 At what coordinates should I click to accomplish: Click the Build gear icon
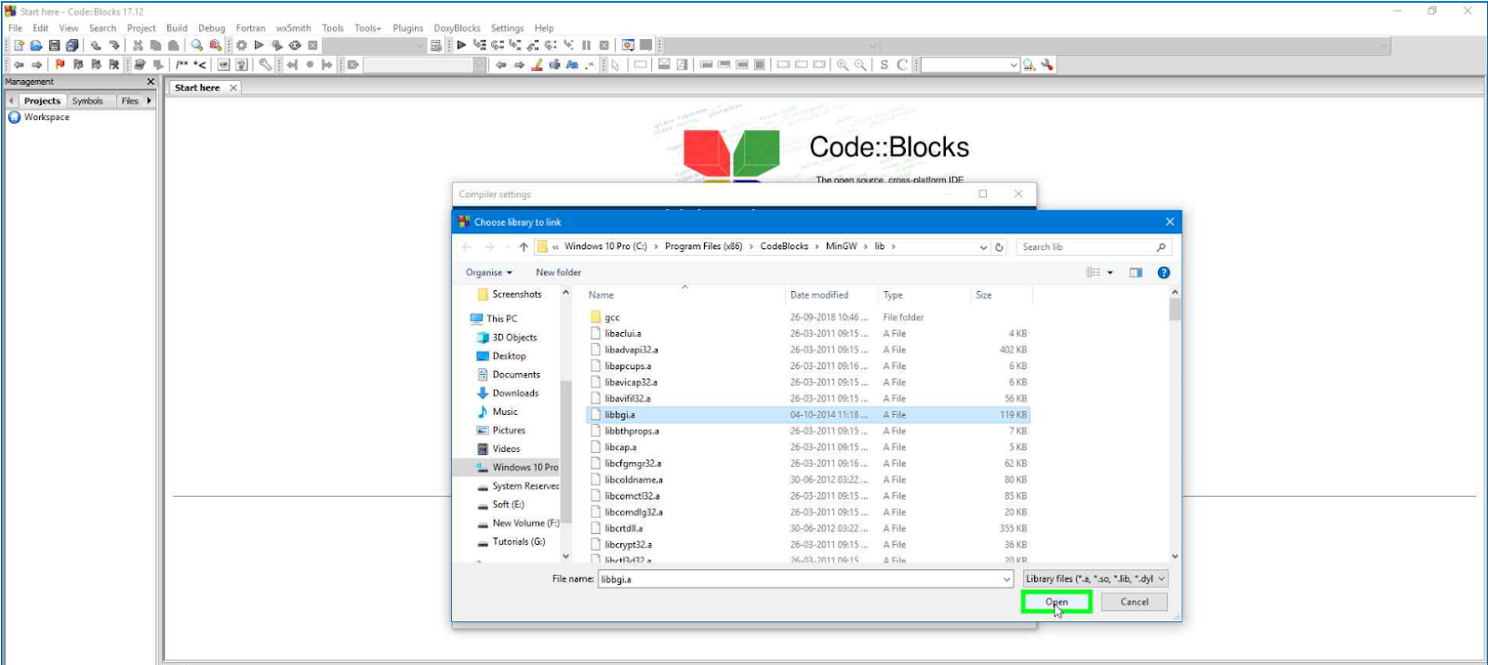(242, 46)
